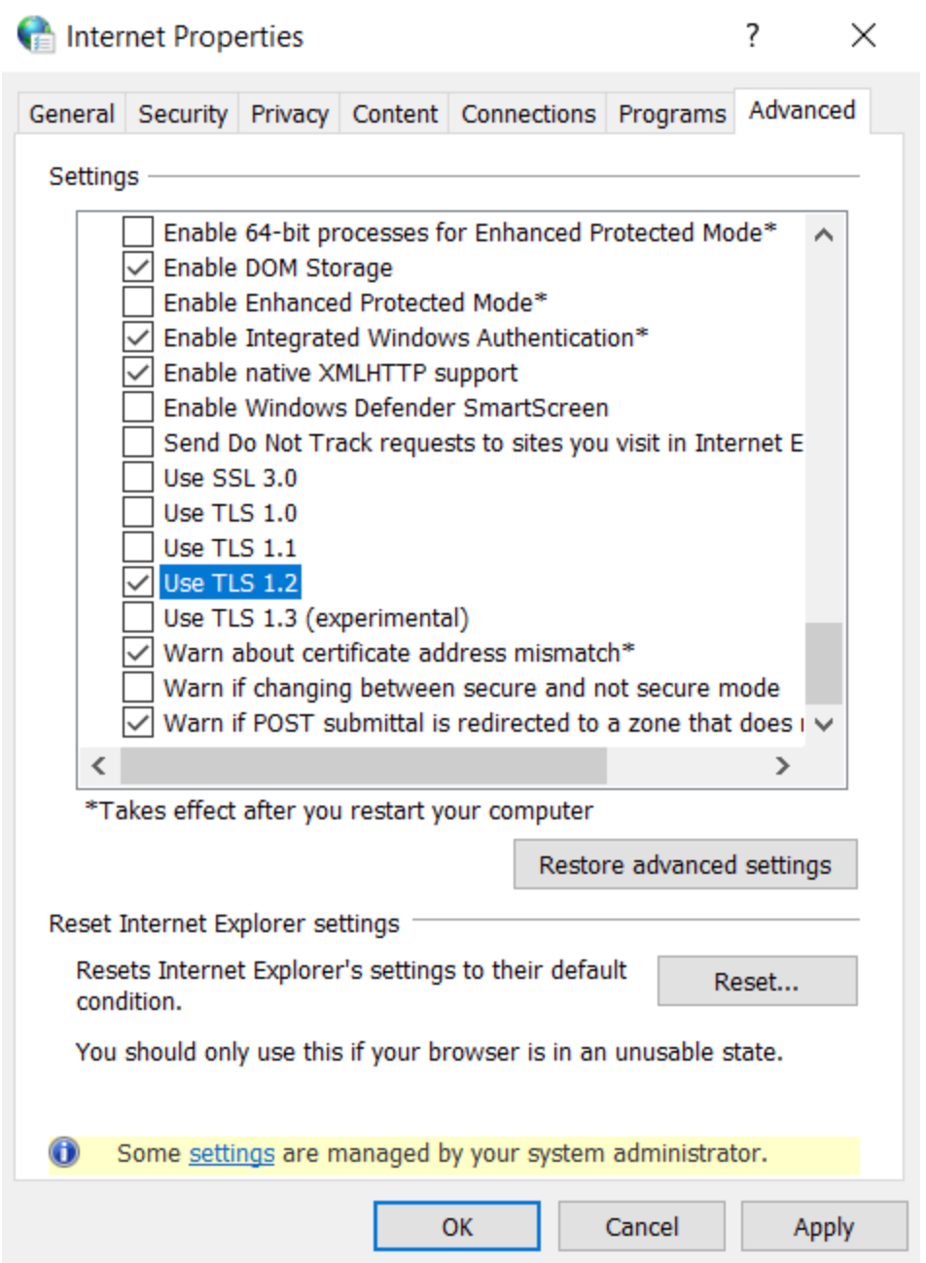Open the settings hyperlink
926x1263 pixels.
[231, 1153]
